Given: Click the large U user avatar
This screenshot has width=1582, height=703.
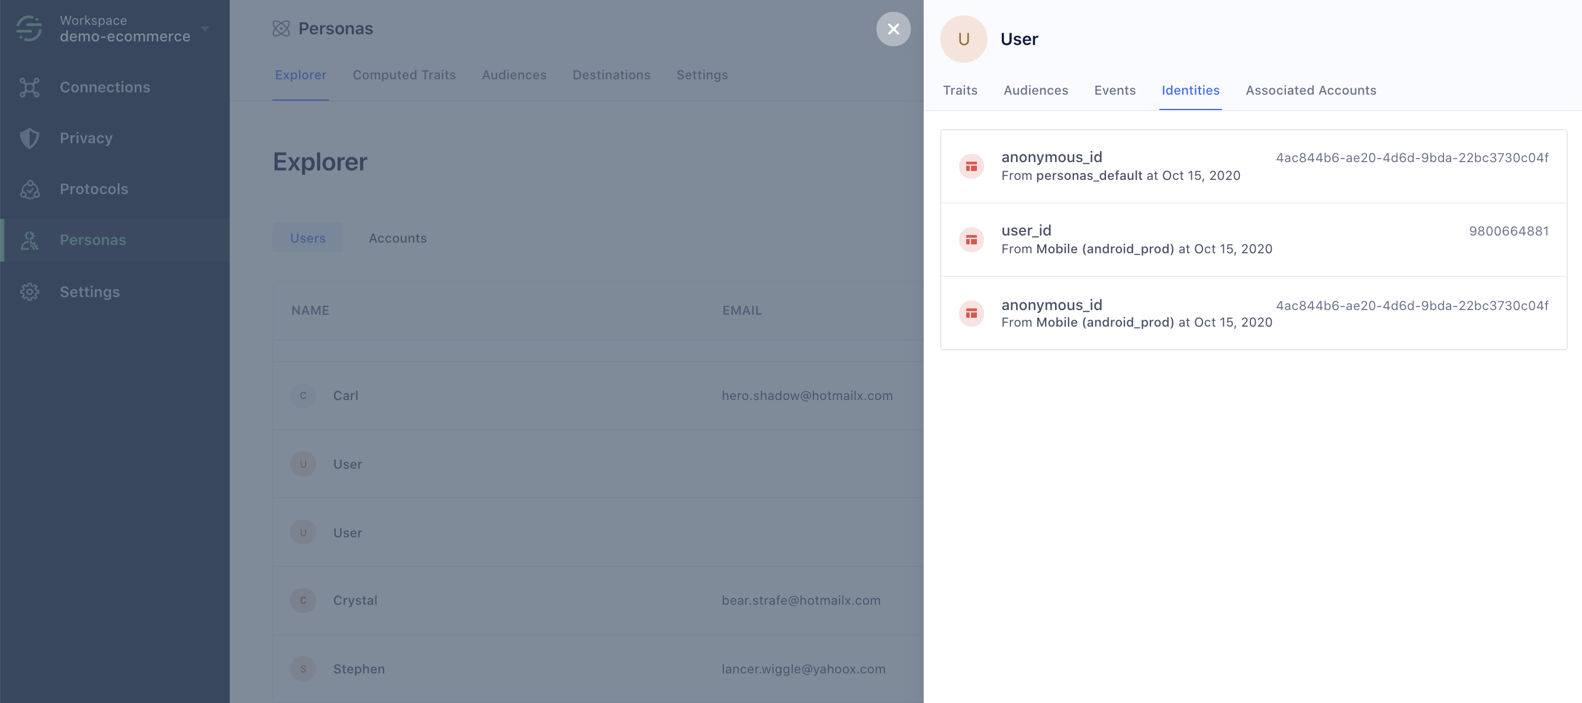Looking at the screenshot, I should point(963,39).
